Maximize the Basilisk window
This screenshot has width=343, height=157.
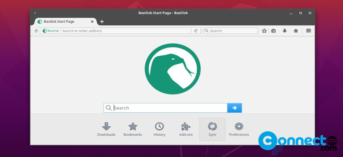(301, 13)
